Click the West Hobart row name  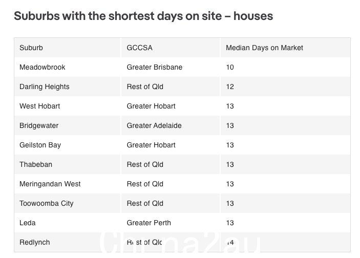39,106
